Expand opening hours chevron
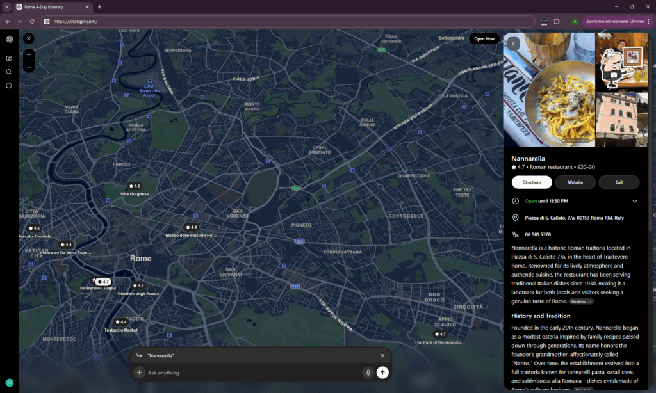The image size is (656, 393). coord(635,201)
